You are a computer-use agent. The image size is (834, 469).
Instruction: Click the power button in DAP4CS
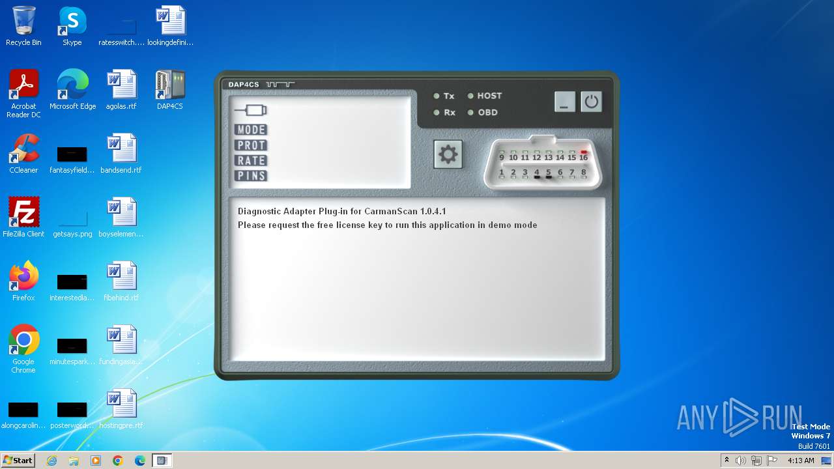[x=591, y=102]
